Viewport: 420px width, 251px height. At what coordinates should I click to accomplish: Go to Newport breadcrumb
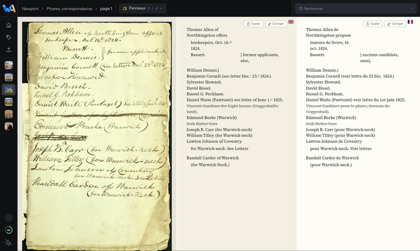pos(30,8)
